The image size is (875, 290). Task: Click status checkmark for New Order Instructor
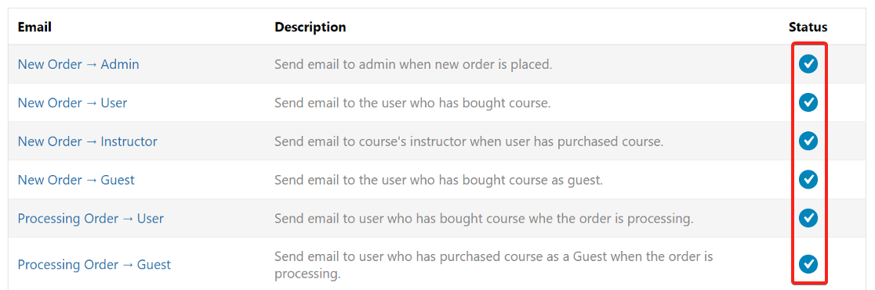point(808,141)
